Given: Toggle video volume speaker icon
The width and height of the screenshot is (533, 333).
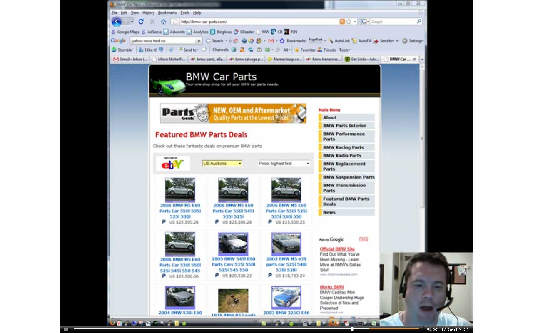Looking at the screenshot, I should 429,329.
